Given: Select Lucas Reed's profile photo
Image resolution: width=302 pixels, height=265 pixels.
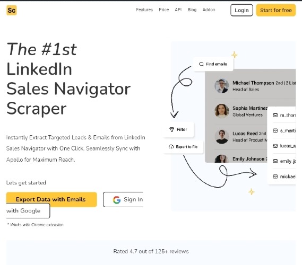Looking at the screenshot, I should [222, 137].
